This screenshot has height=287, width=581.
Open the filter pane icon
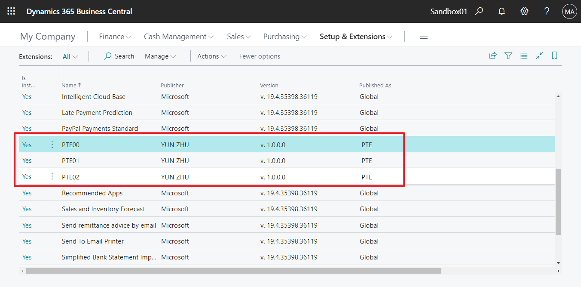(508, 56)
